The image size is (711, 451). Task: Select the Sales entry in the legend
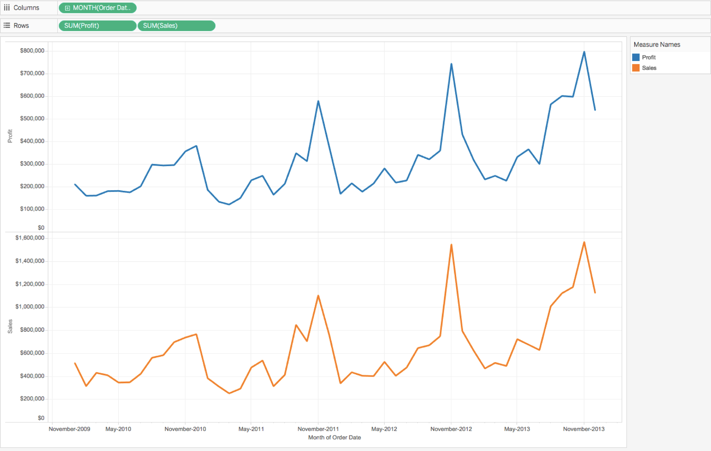pos(649,68)
